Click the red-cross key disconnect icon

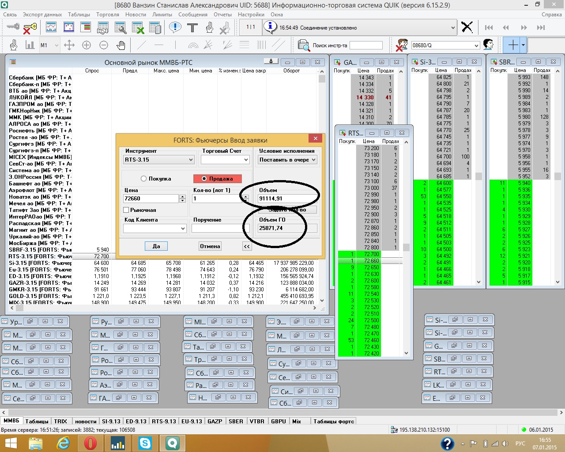click(x=30, y=28)
